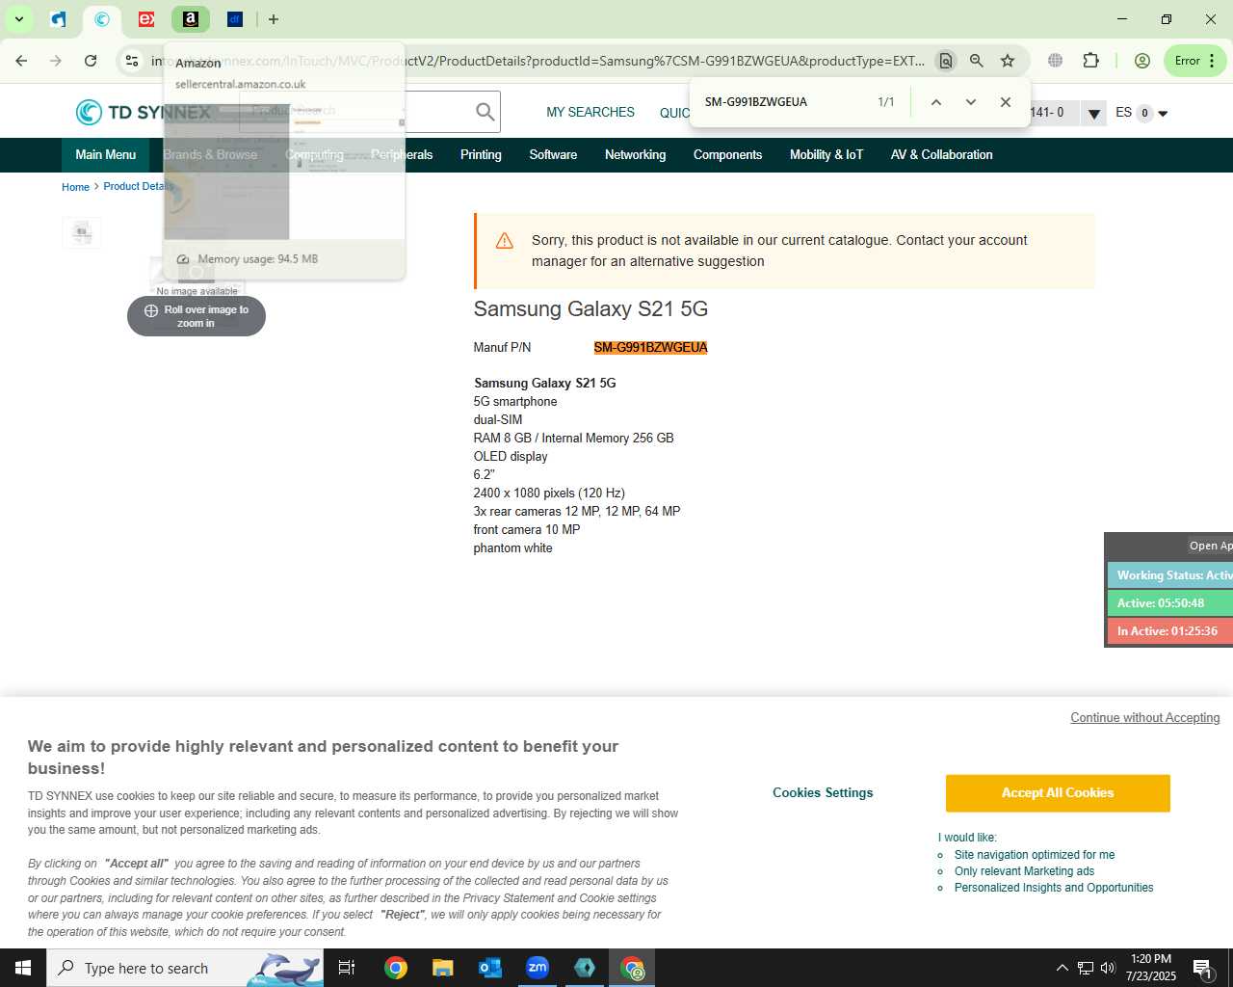Click the highlighted part number SM-G991BZWGEUA
The image size is (1233, 987).
click(650, 348)
